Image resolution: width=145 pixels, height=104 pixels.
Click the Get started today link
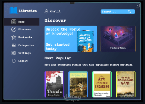coord(58,47)
